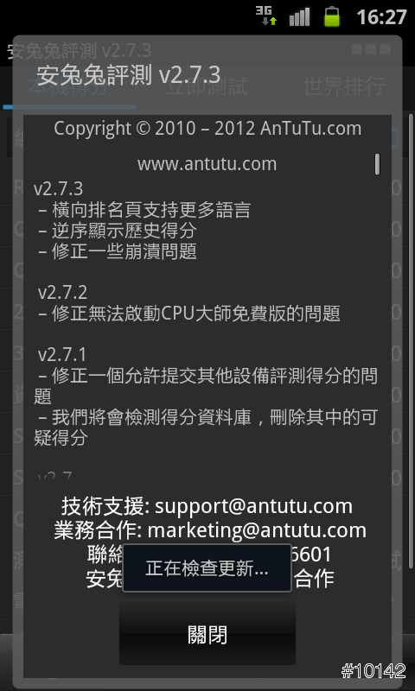
Task: Tap the support@antutu.com email address
Action: coord(253,507)
